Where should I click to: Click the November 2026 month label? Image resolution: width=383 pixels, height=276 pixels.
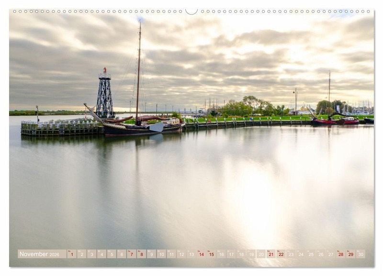click(x=42, y=254)
